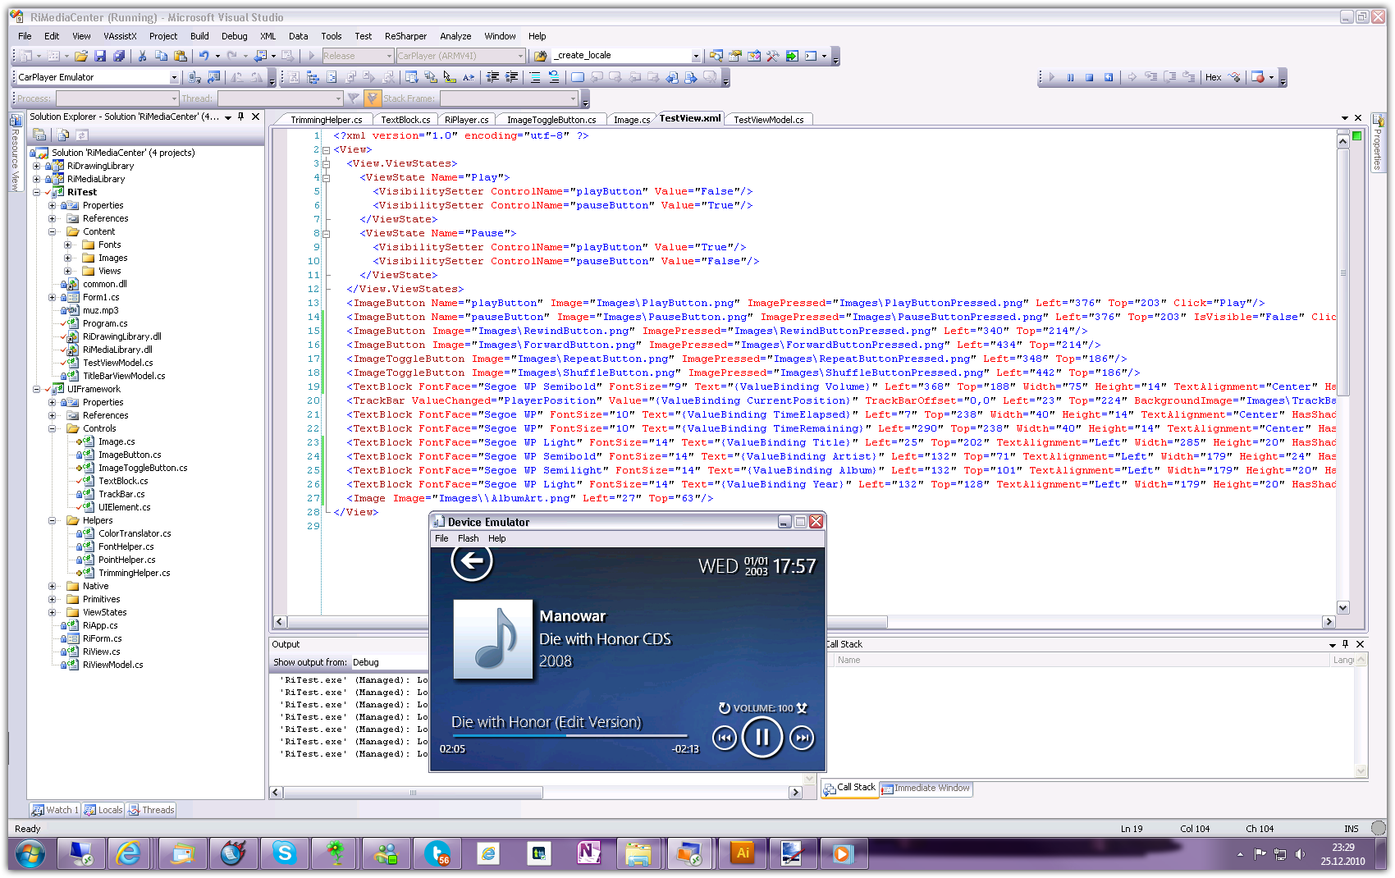This screenshot has width=1395, height=878.
Task: Open the CarPlayer Emulator device dropdown
Action: coord(174,77)
